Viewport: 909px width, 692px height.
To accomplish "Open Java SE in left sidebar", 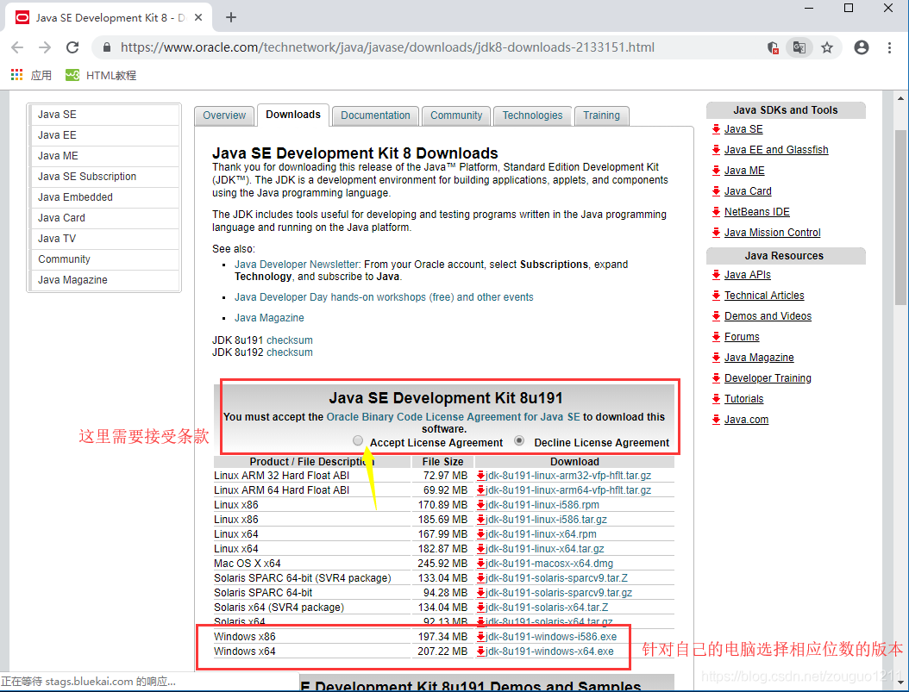I will pyautogui.click(x=104, y=115).
